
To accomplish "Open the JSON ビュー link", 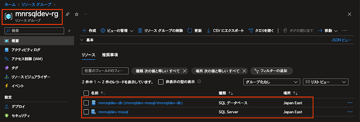I will click(341, 40).
